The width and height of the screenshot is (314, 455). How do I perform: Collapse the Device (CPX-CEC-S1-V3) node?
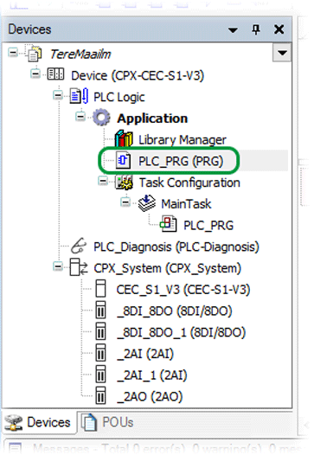tap(35, 74)
